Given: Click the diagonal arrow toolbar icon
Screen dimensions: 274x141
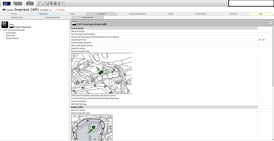Looking at the screenshot, I should [47, 3].
